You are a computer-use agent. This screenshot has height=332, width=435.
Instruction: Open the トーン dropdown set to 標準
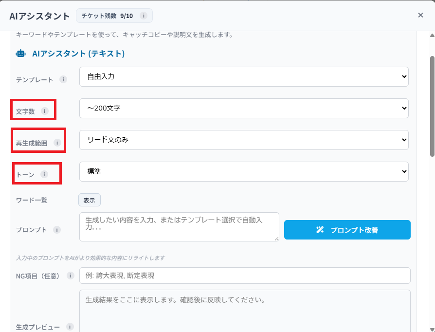[x=244, y=171]
